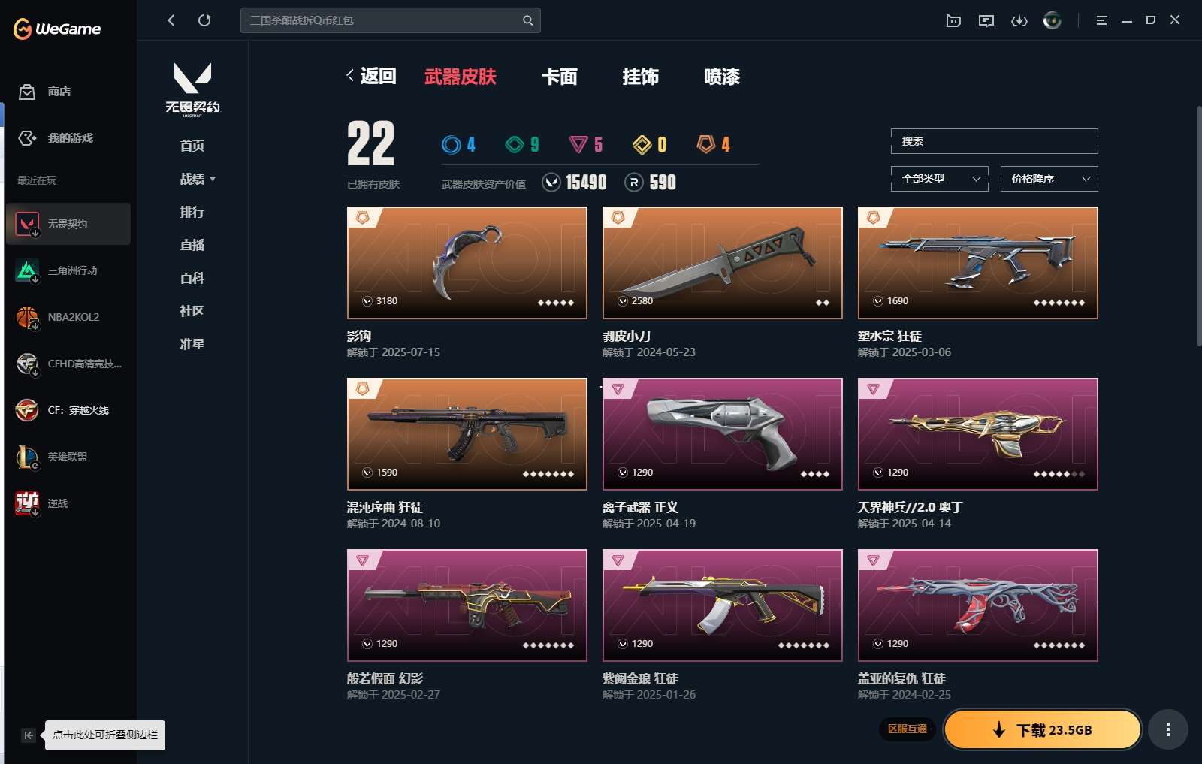
Task: Open the three-dot more options button
Action: 1167,729
